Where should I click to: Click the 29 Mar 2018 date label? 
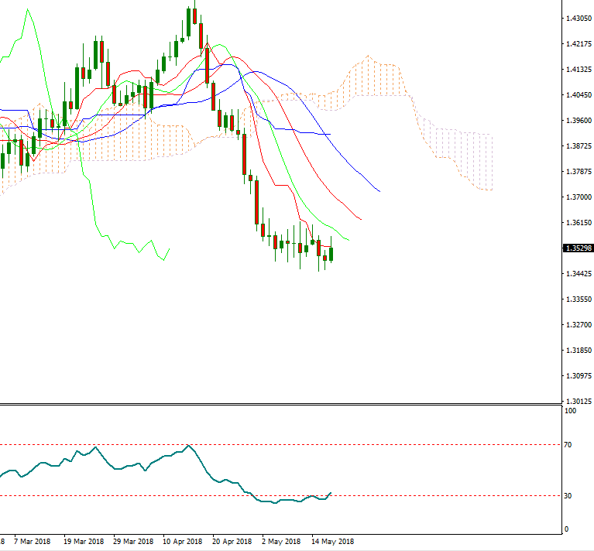(x=132, y=542)
